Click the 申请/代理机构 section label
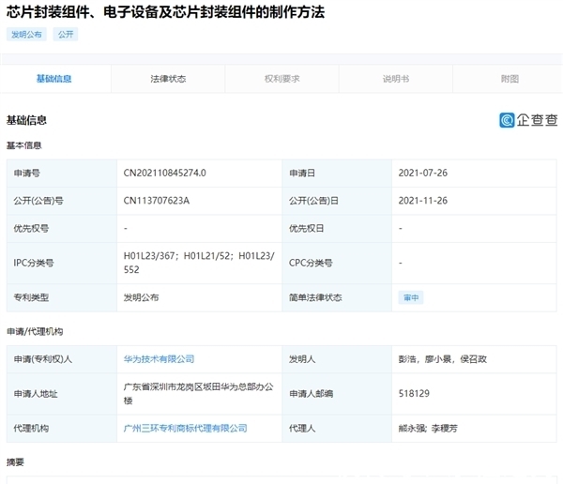 (x=35, y=331)
